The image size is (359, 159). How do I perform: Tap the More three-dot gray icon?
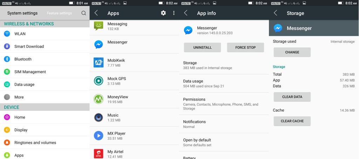pos(7,97)
